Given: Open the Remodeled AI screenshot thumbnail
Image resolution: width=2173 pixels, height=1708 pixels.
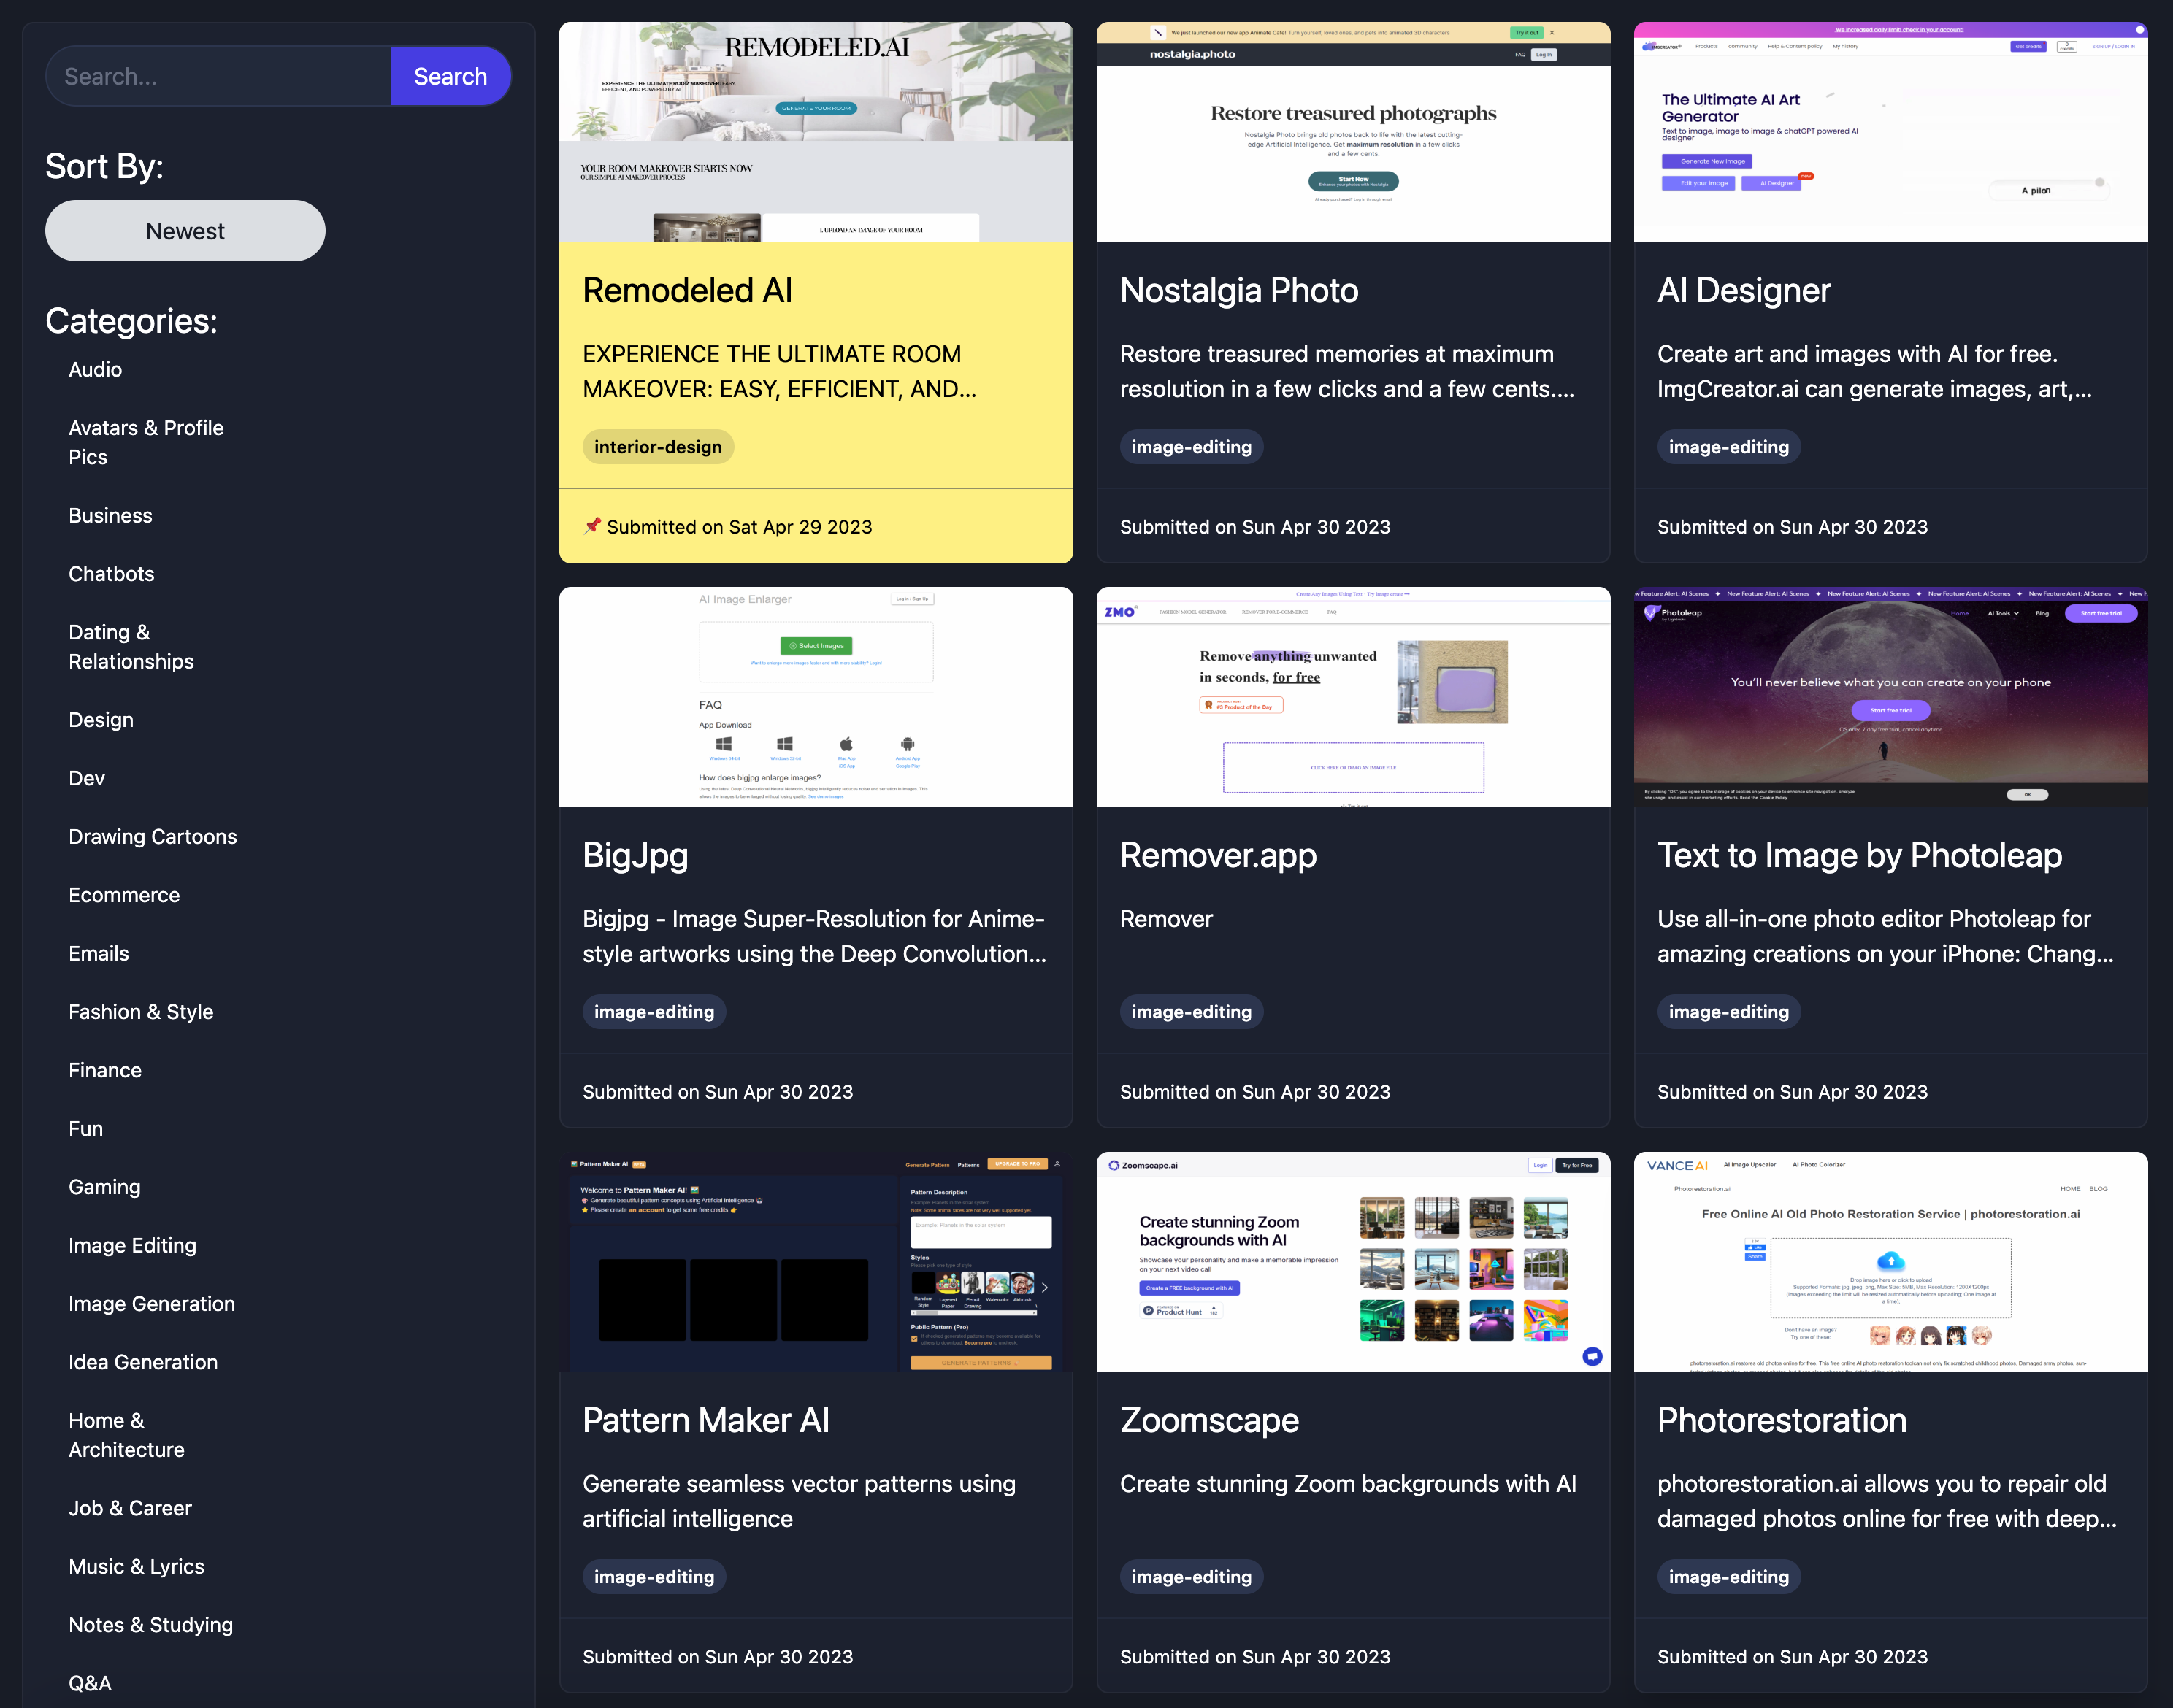Looking at the screenshot, I should [x=816, y=132].
